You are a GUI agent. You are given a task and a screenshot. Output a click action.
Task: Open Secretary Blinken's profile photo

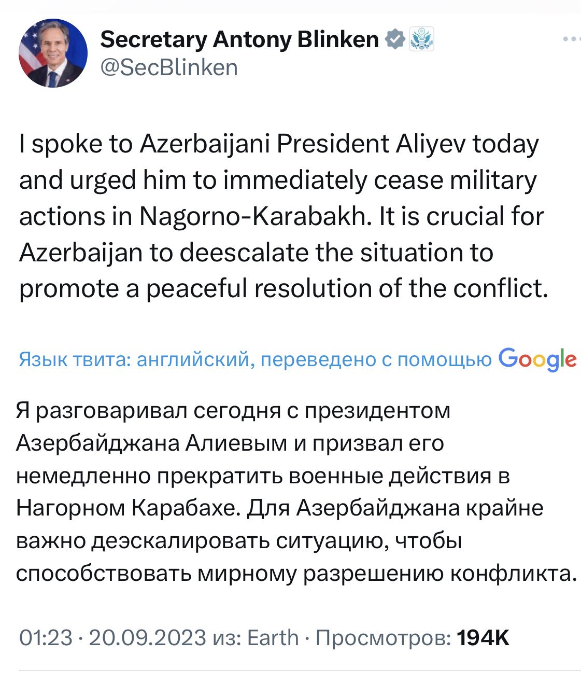[52, 53]
